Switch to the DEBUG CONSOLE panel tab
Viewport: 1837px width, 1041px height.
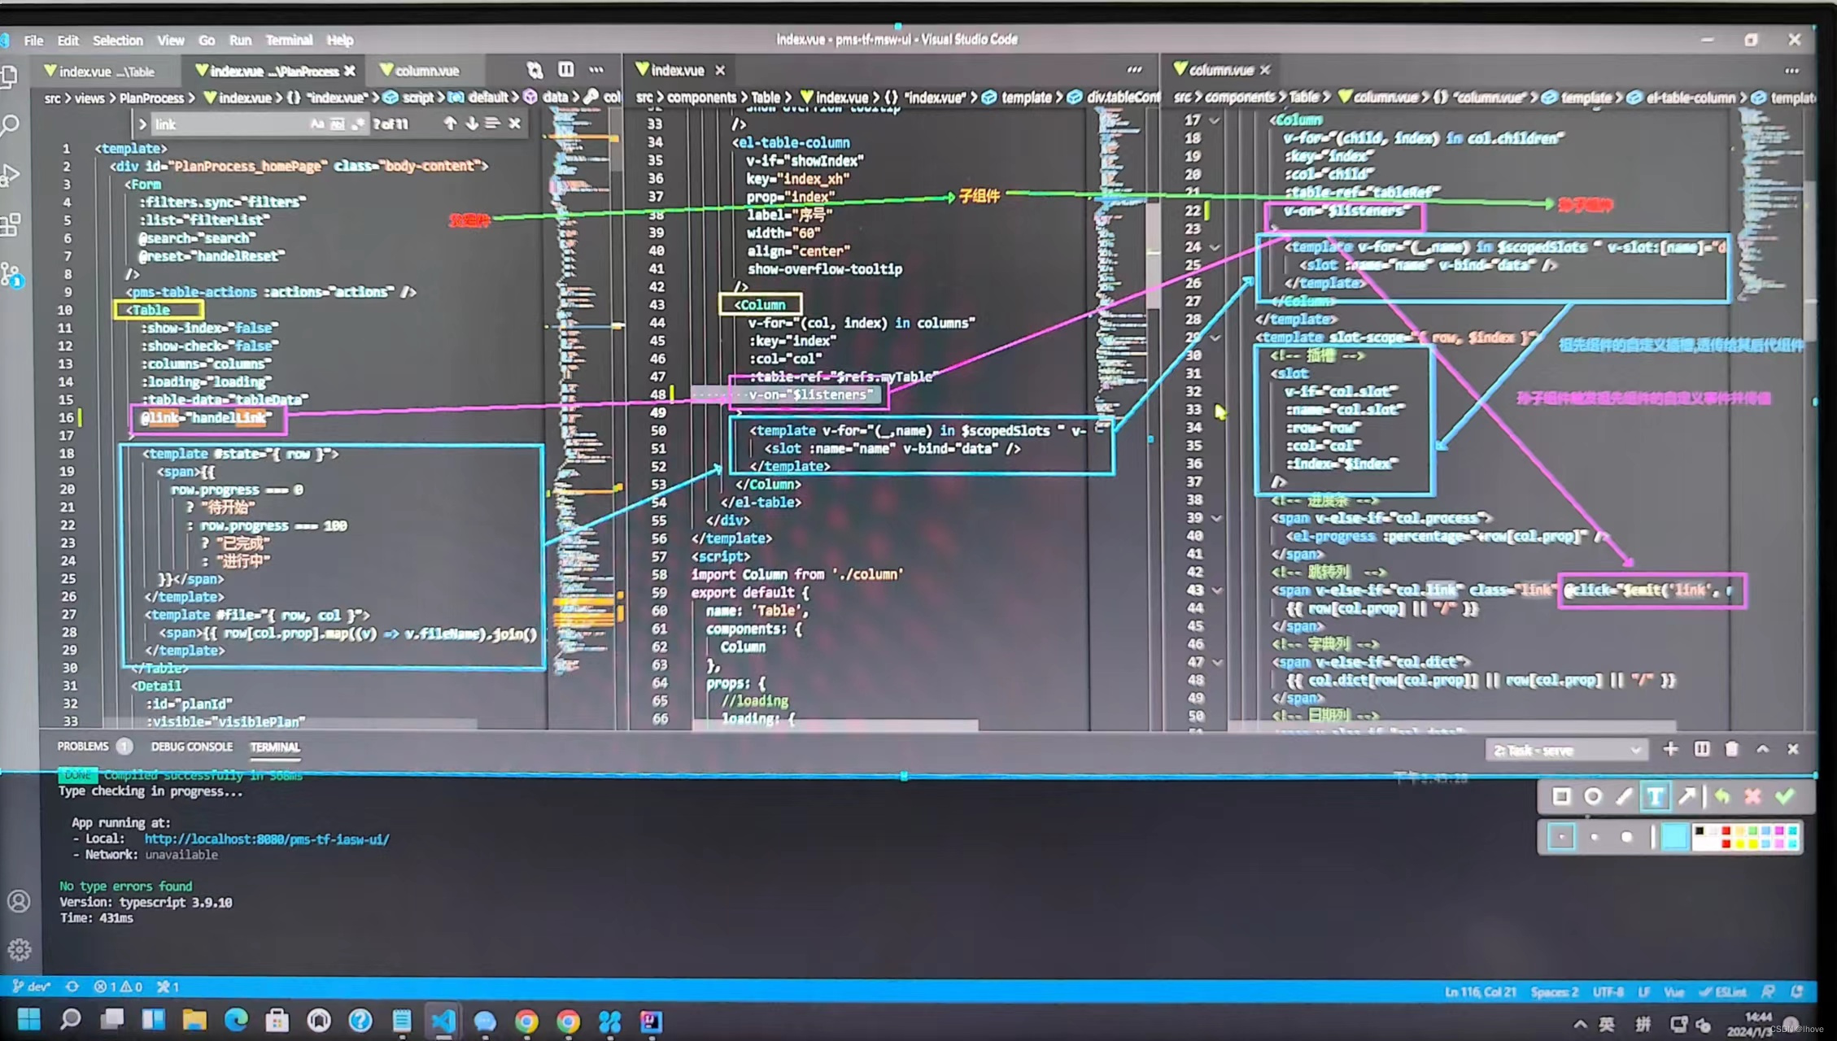192,746
